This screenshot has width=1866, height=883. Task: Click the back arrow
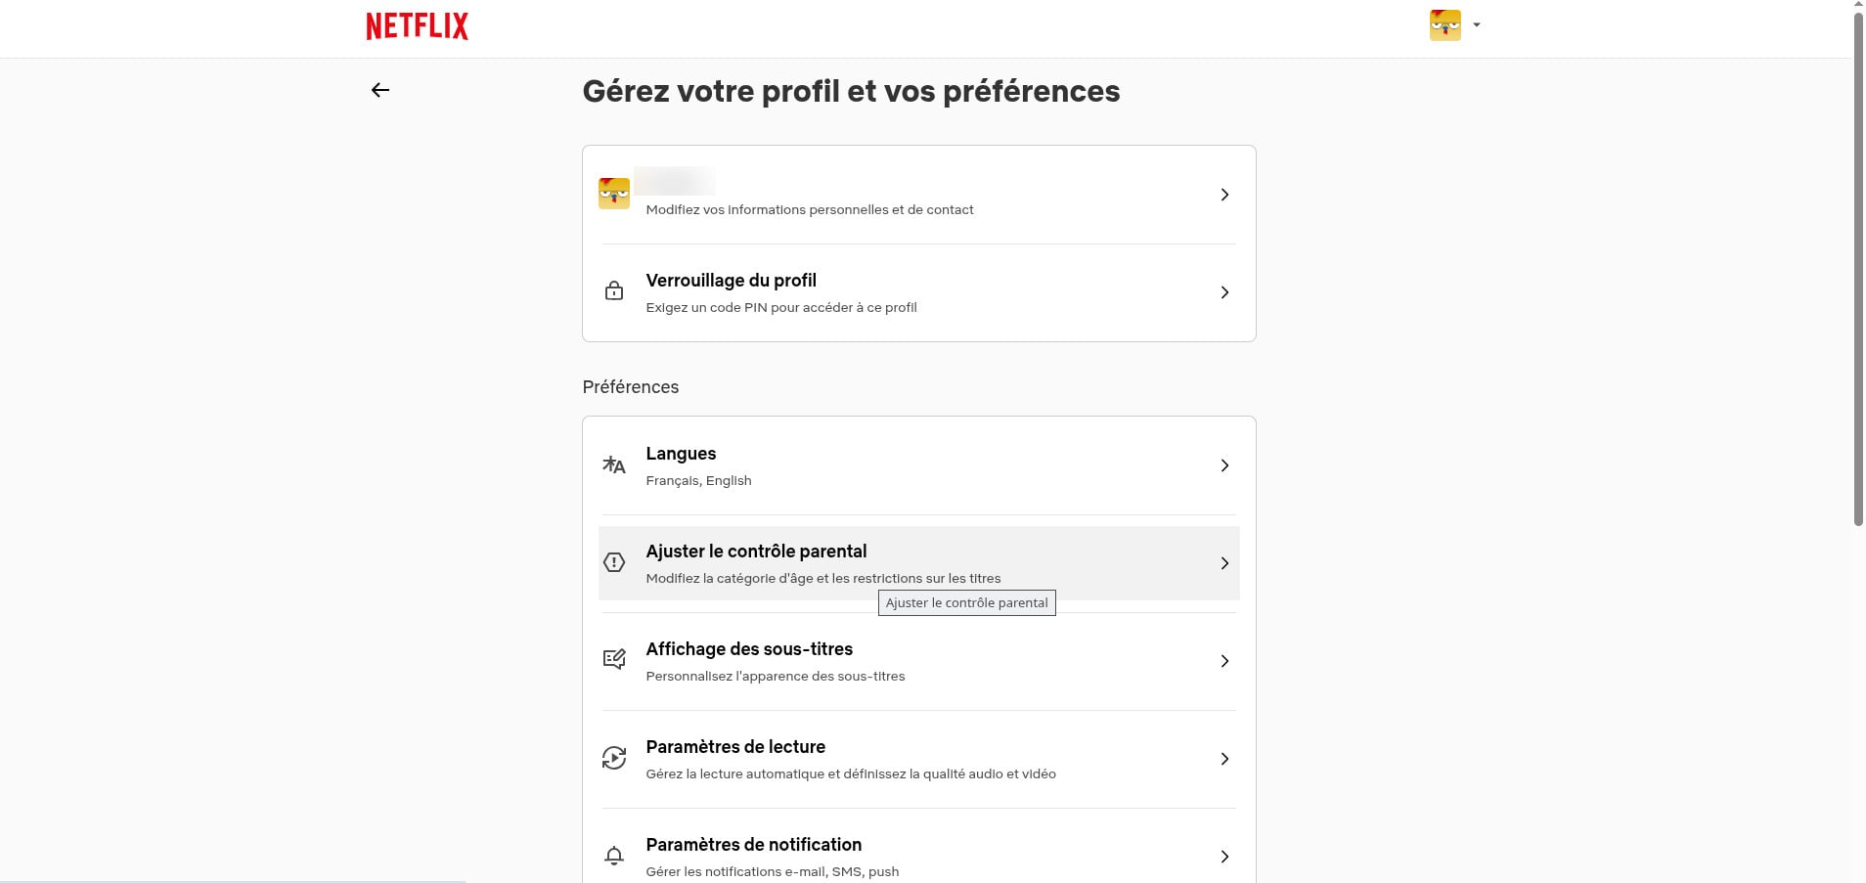[x=380, y=89]
